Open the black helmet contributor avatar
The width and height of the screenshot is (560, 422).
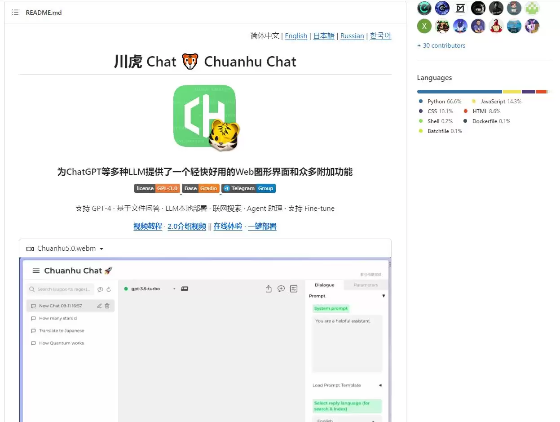coord(478,8)
